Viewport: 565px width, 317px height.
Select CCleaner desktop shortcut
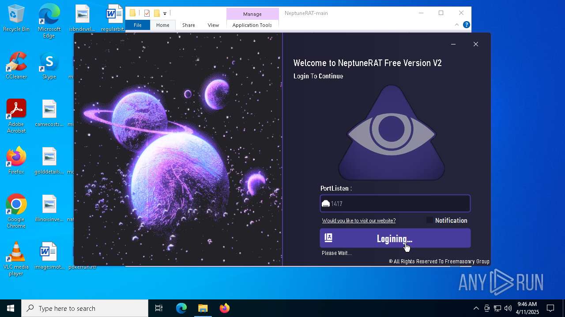tap(16, 66)
